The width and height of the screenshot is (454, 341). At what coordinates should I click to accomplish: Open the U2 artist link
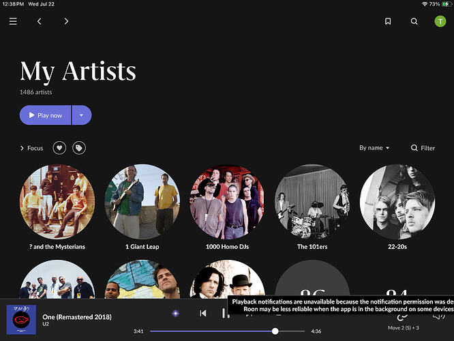coord(46,324)
